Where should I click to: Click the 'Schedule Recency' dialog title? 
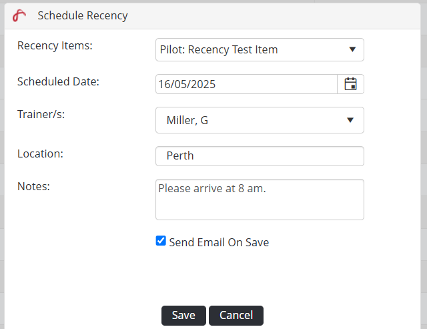[x=83, y=15]
